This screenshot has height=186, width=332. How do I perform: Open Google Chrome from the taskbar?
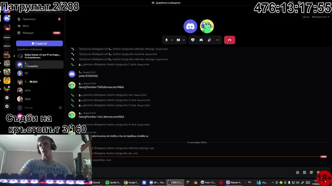click(131, 182)
